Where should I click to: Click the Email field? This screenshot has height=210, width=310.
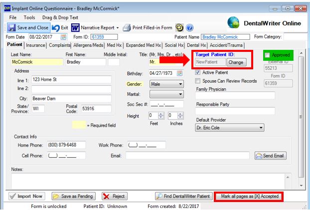point(187,156)
